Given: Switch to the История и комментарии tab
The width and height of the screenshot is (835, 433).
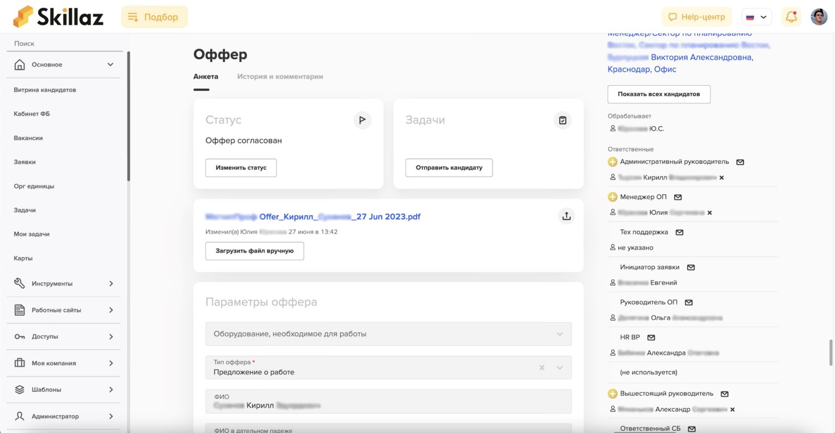Looking at the screenshot, I should coord(280,76).
